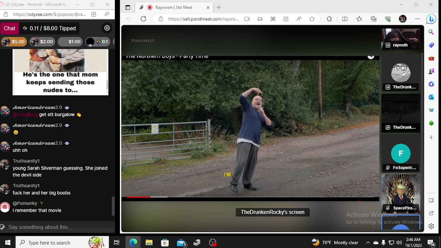Viewport: 441px width, 248px height.
Task: Click the pondmeet.com address bar
Action: 203,19
